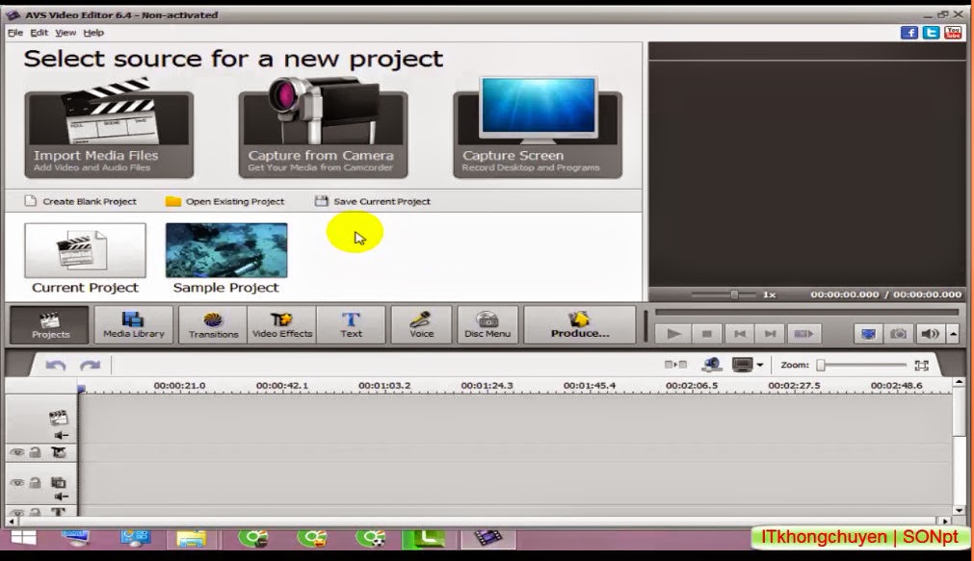Open the File menu

click(14, 32)
